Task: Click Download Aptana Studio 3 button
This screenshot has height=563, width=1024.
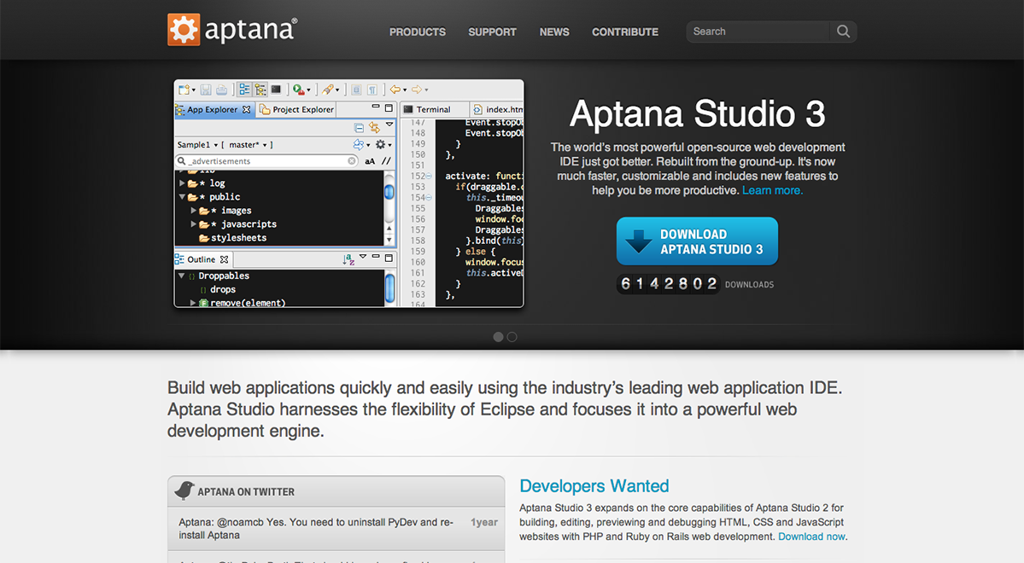Action: click(x=697, y=241)
